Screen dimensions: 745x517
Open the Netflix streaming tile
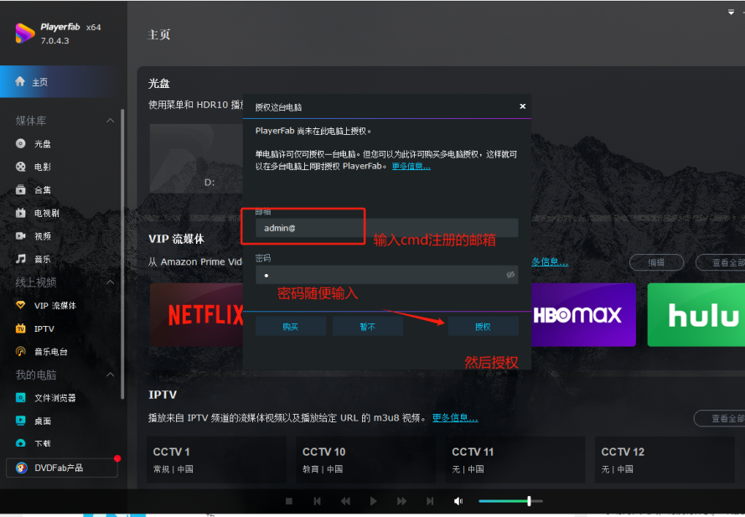click(197, 314)
